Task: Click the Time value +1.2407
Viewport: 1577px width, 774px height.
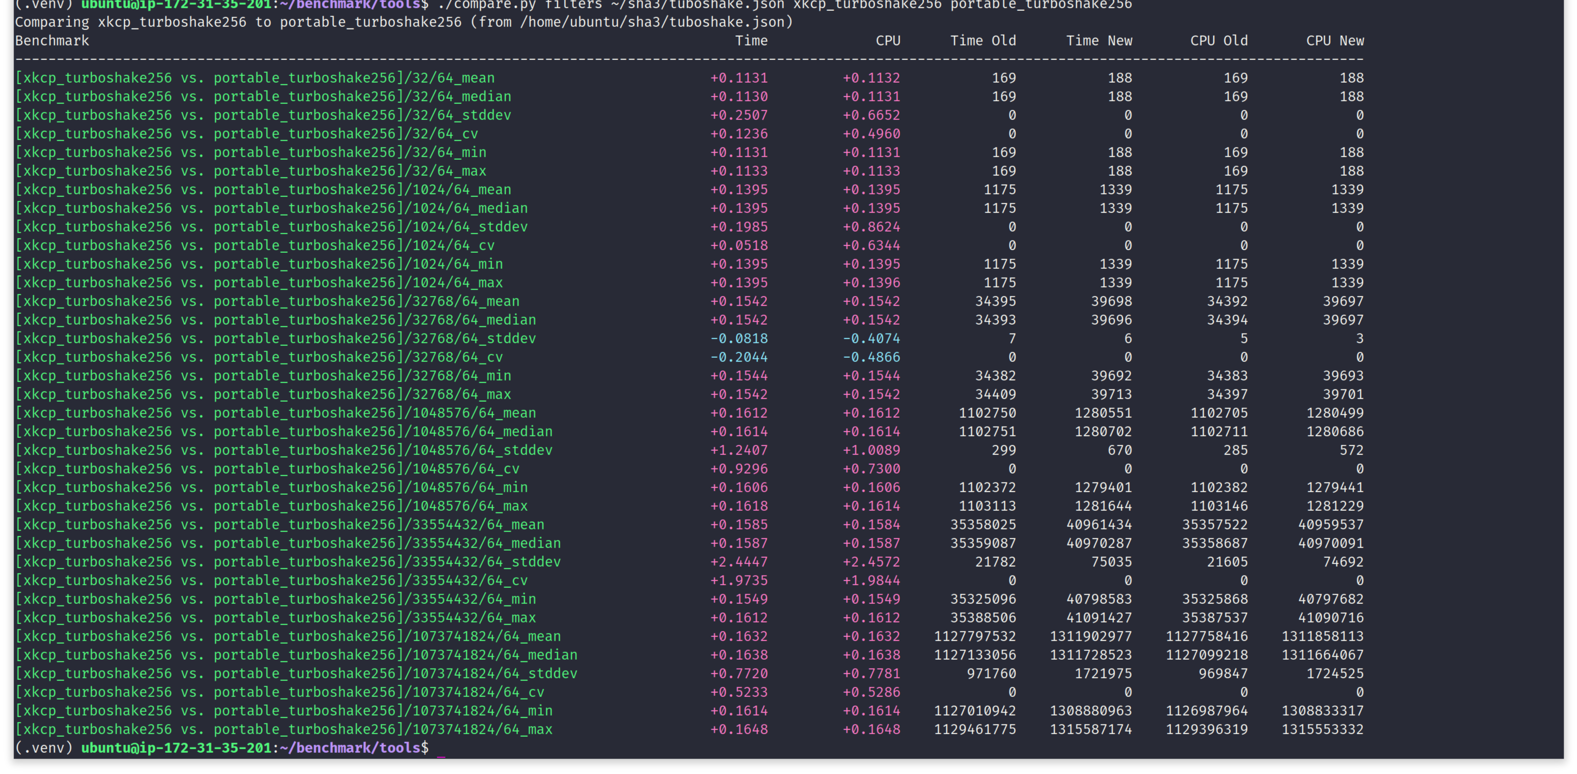Action: (x=739, y=450)
